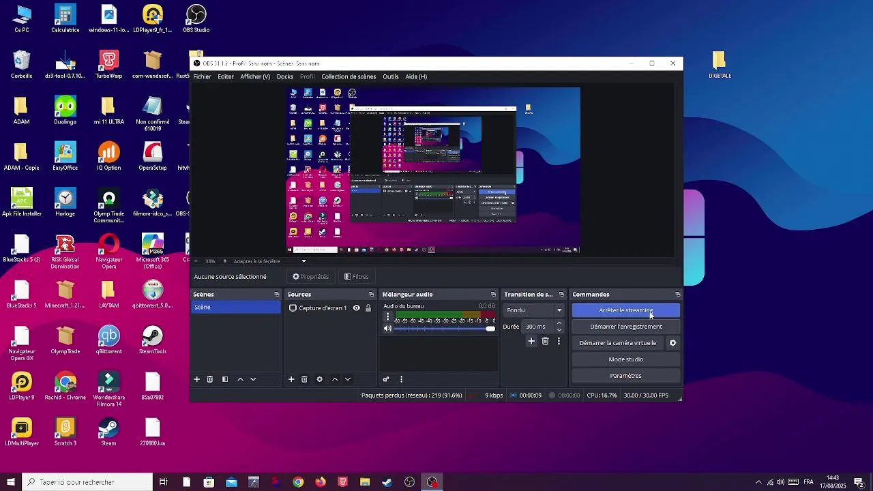Open Audio du bureau options dots
The width and height of the screenshot is (873, 491).
[x=387, y=316]
